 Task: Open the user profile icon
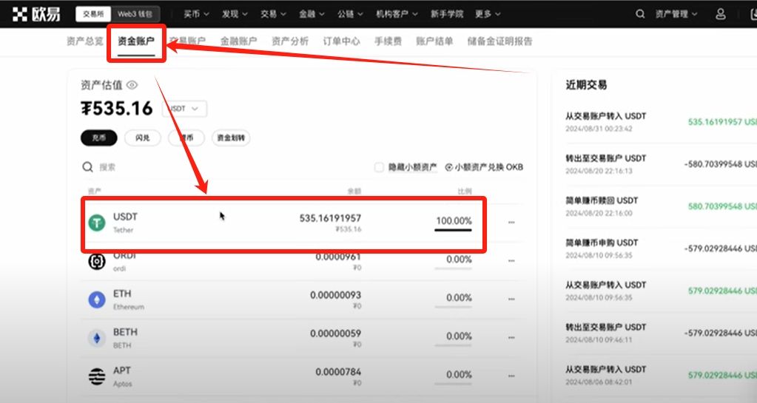point(720,14)
